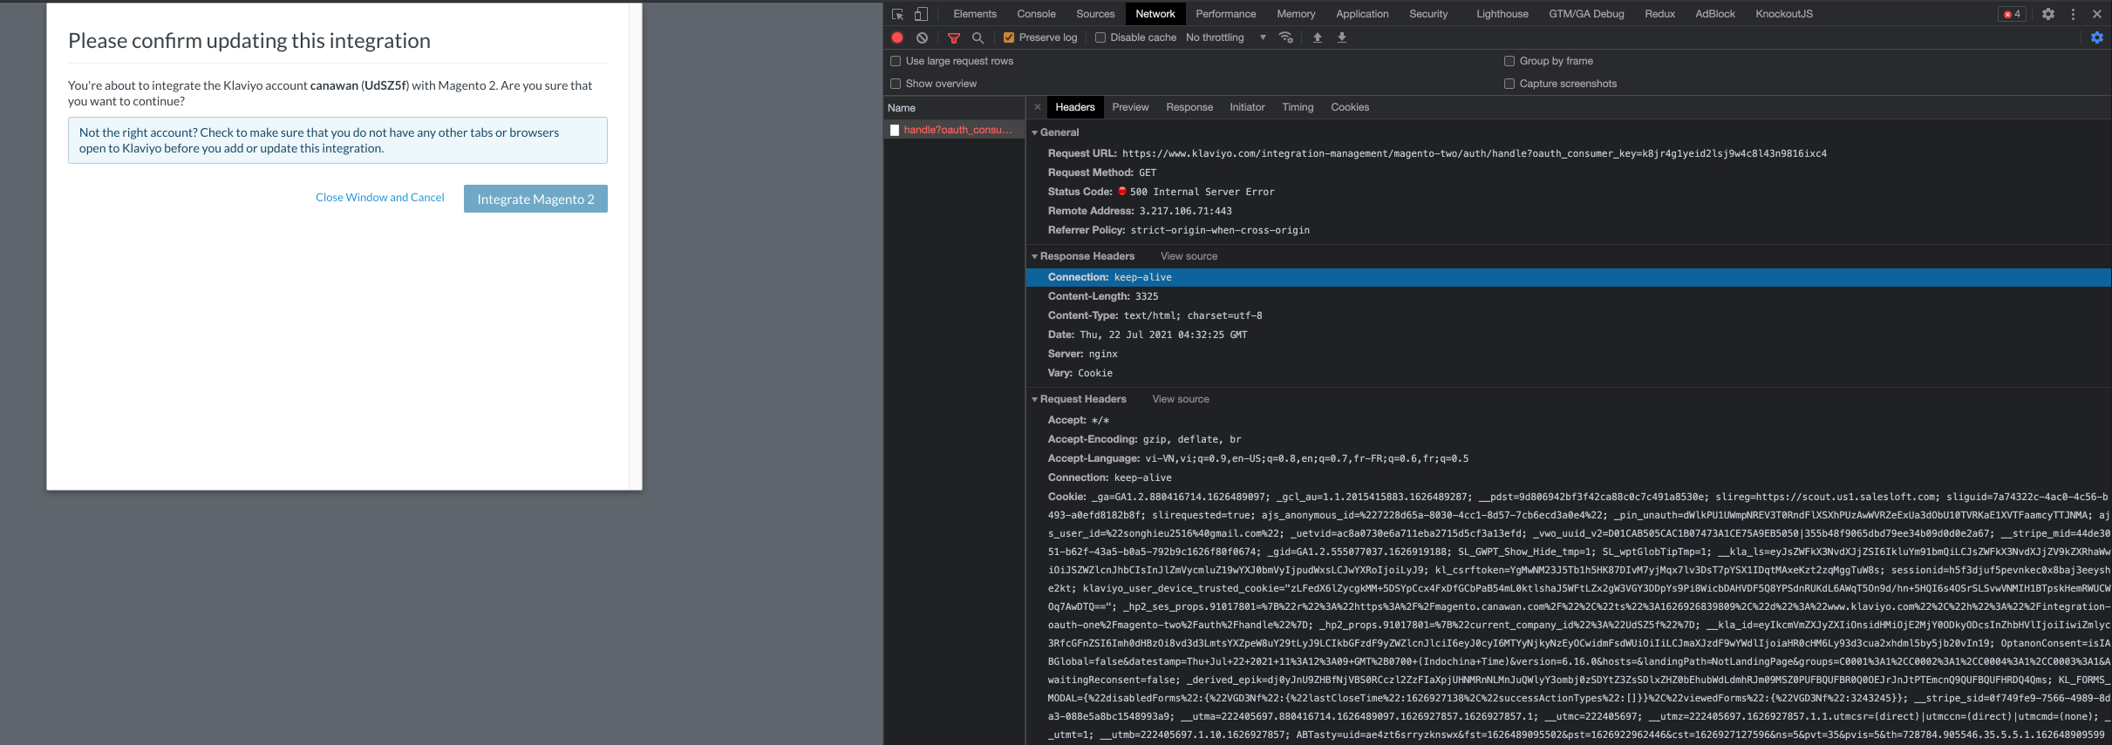The height and width of the screenshot is (745, 2112).
Task: Enable Capture screenshots checkbox
Action: (x=1509, y=84)
